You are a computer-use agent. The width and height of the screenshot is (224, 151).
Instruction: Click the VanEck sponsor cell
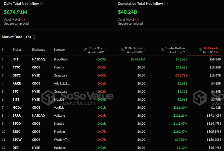click(59, 108)
